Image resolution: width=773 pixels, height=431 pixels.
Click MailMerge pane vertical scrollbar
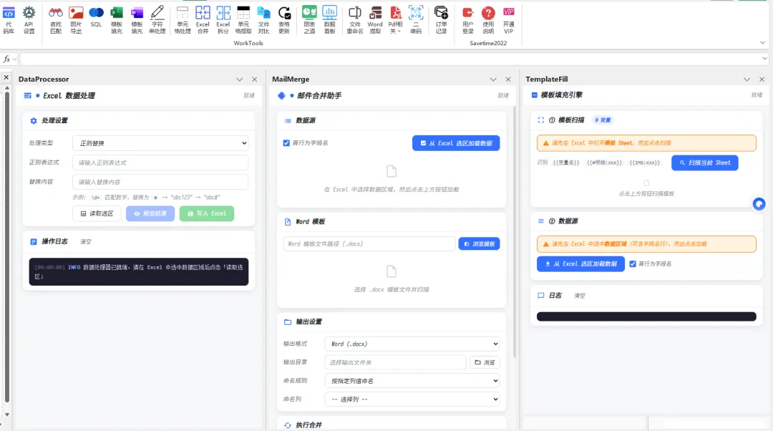pyautogui.click(x=514, y=232)
